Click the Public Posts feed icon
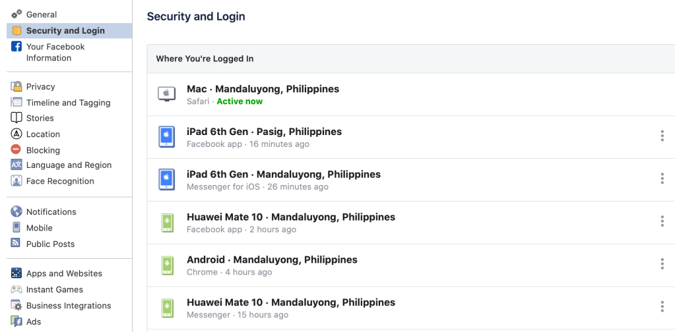The image size is (675, 332). pos(16,244)
